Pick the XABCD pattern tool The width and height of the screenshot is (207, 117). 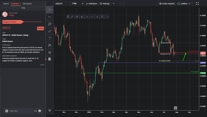pyautogui.click(x=50, y=45)
